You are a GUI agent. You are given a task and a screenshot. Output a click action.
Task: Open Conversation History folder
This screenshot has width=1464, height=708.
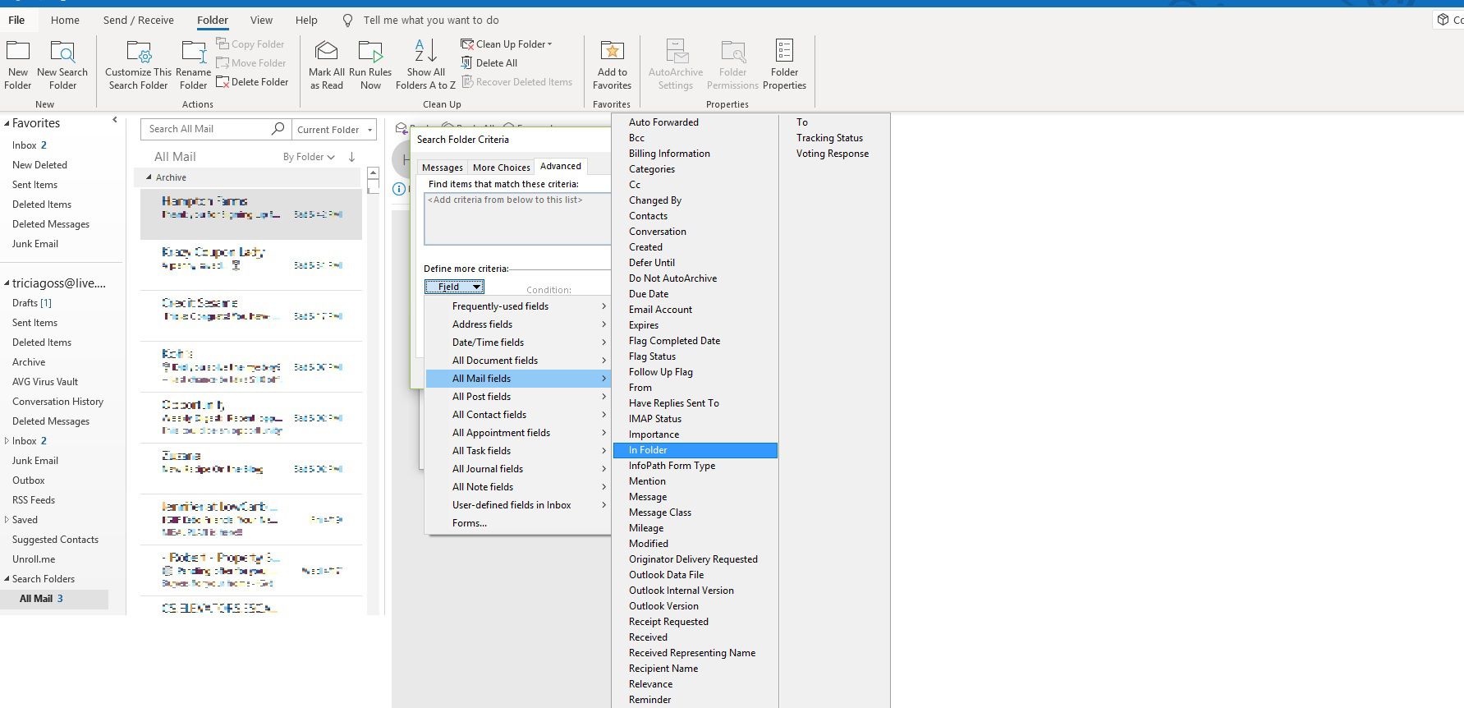click(x=57, y=402)
